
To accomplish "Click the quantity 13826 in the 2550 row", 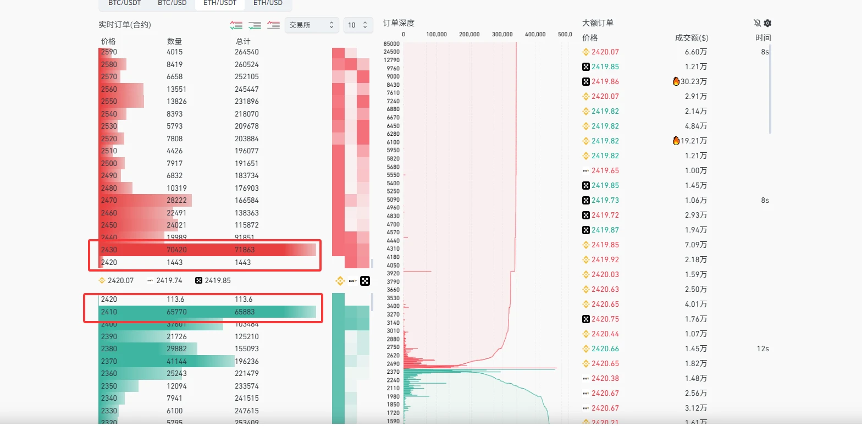I will pos(177,101).
